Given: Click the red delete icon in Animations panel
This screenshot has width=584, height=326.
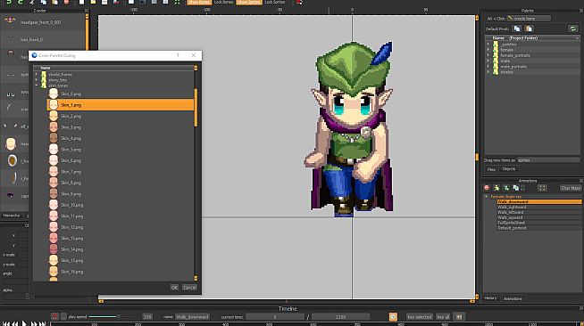Looking at the screenshot, I should click(x=487, y=188).
